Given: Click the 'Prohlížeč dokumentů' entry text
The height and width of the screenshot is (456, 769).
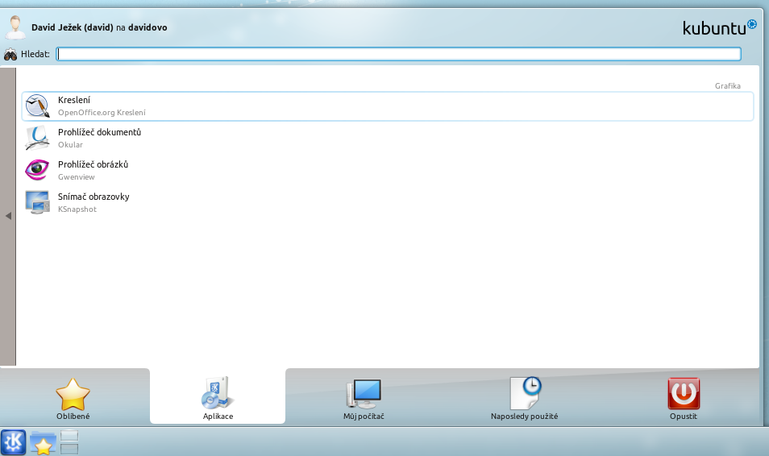Looking at the screenshot, I should click(x=100, y=132).
